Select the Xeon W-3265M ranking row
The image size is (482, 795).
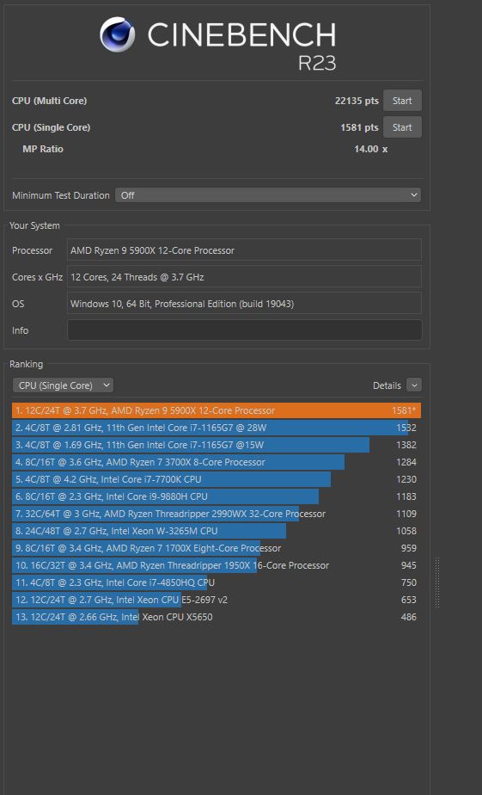[x=217, y=532]
